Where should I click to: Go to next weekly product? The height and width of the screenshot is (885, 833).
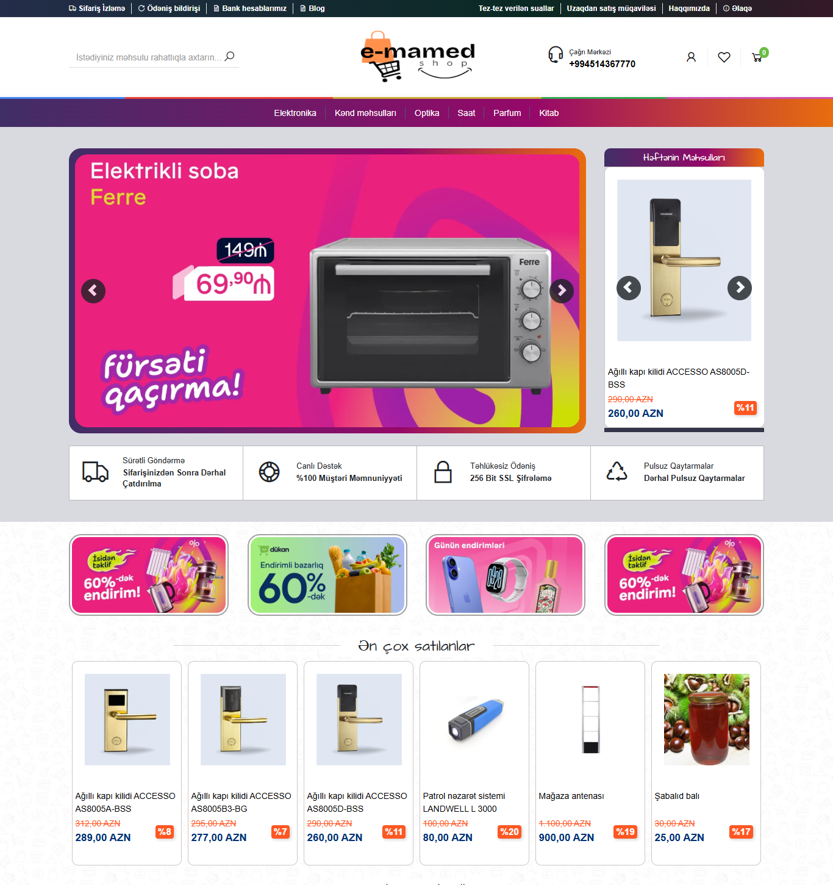point(740,287)
